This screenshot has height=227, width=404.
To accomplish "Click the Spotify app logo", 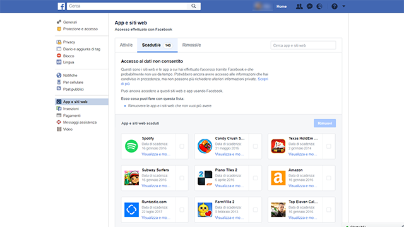I will [x=131, y=146].
